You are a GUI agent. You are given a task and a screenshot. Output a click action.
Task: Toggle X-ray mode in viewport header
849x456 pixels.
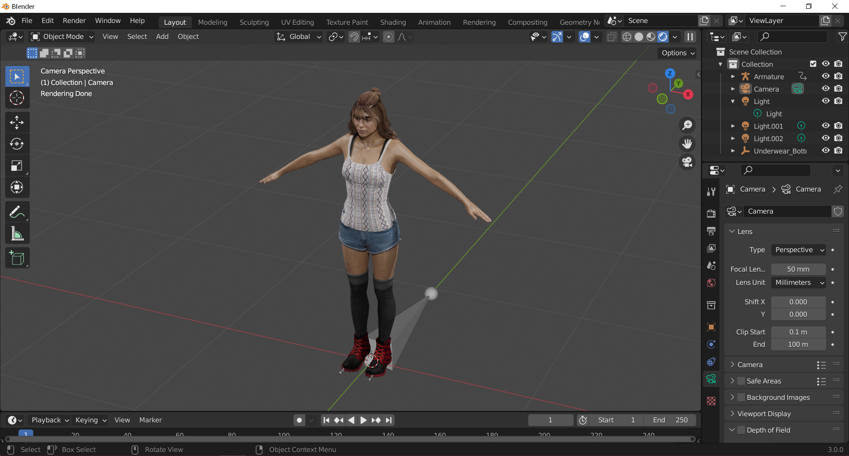[x=612, y=37]
